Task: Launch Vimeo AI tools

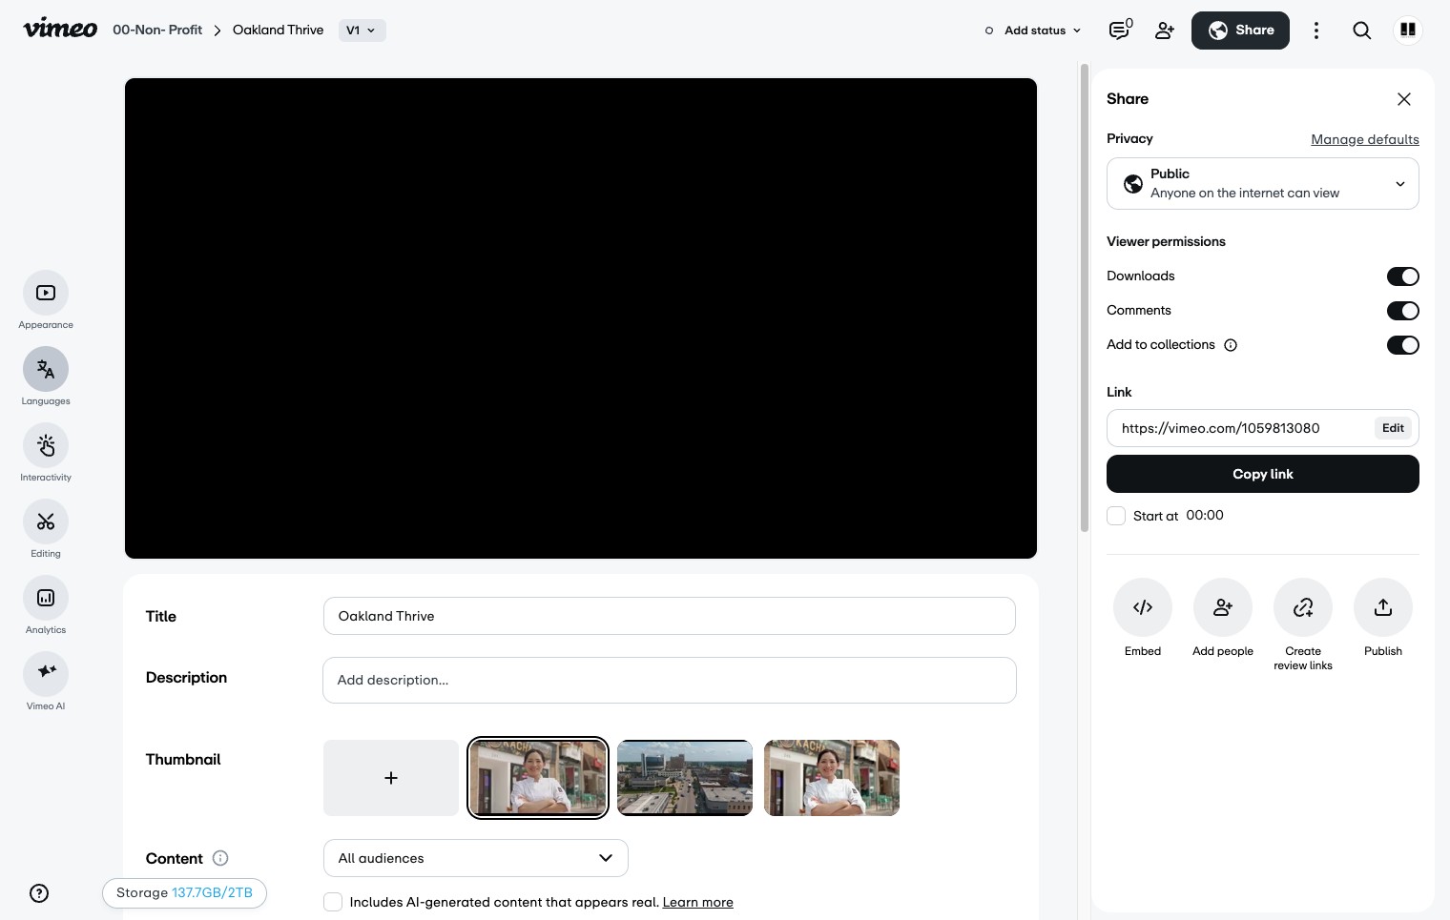Action: [46, 675]
